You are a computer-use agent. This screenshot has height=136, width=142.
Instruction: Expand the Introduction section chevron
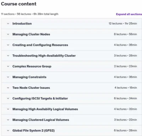click(x=8, y=23)
